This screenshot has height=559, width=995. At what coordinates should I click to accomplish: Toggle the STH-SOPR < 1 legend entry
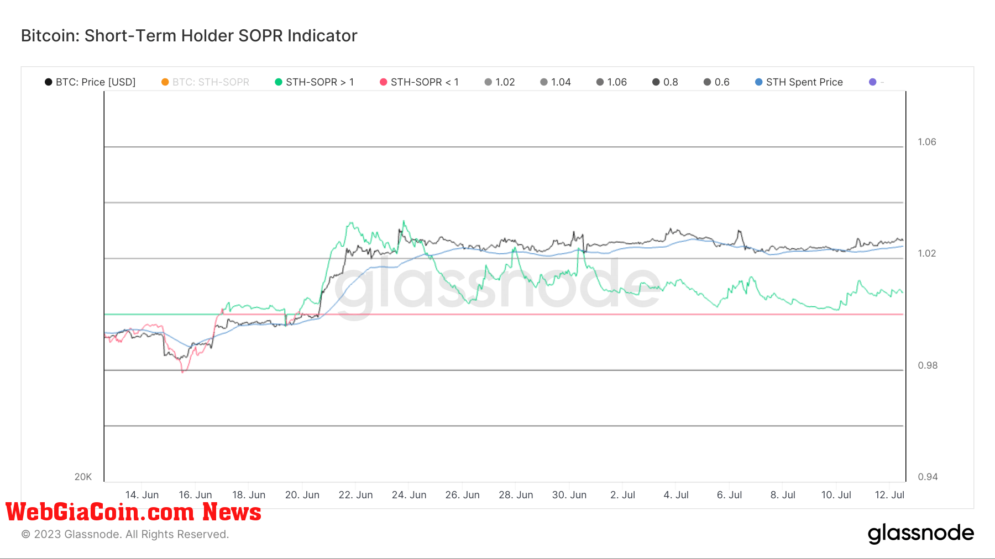[x=420, y=82]
